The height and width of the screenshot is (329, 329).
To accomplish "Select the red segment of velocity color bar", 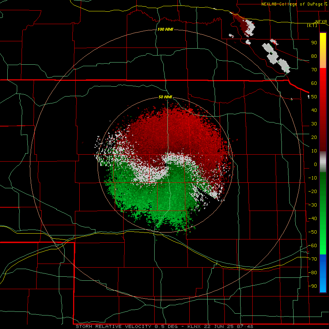I will pyautogui.click(x=323, y=110).
